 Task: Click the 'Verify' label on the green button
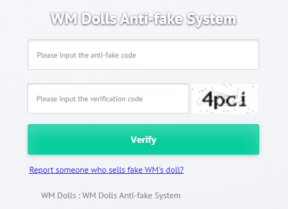[x=143, y=140]
